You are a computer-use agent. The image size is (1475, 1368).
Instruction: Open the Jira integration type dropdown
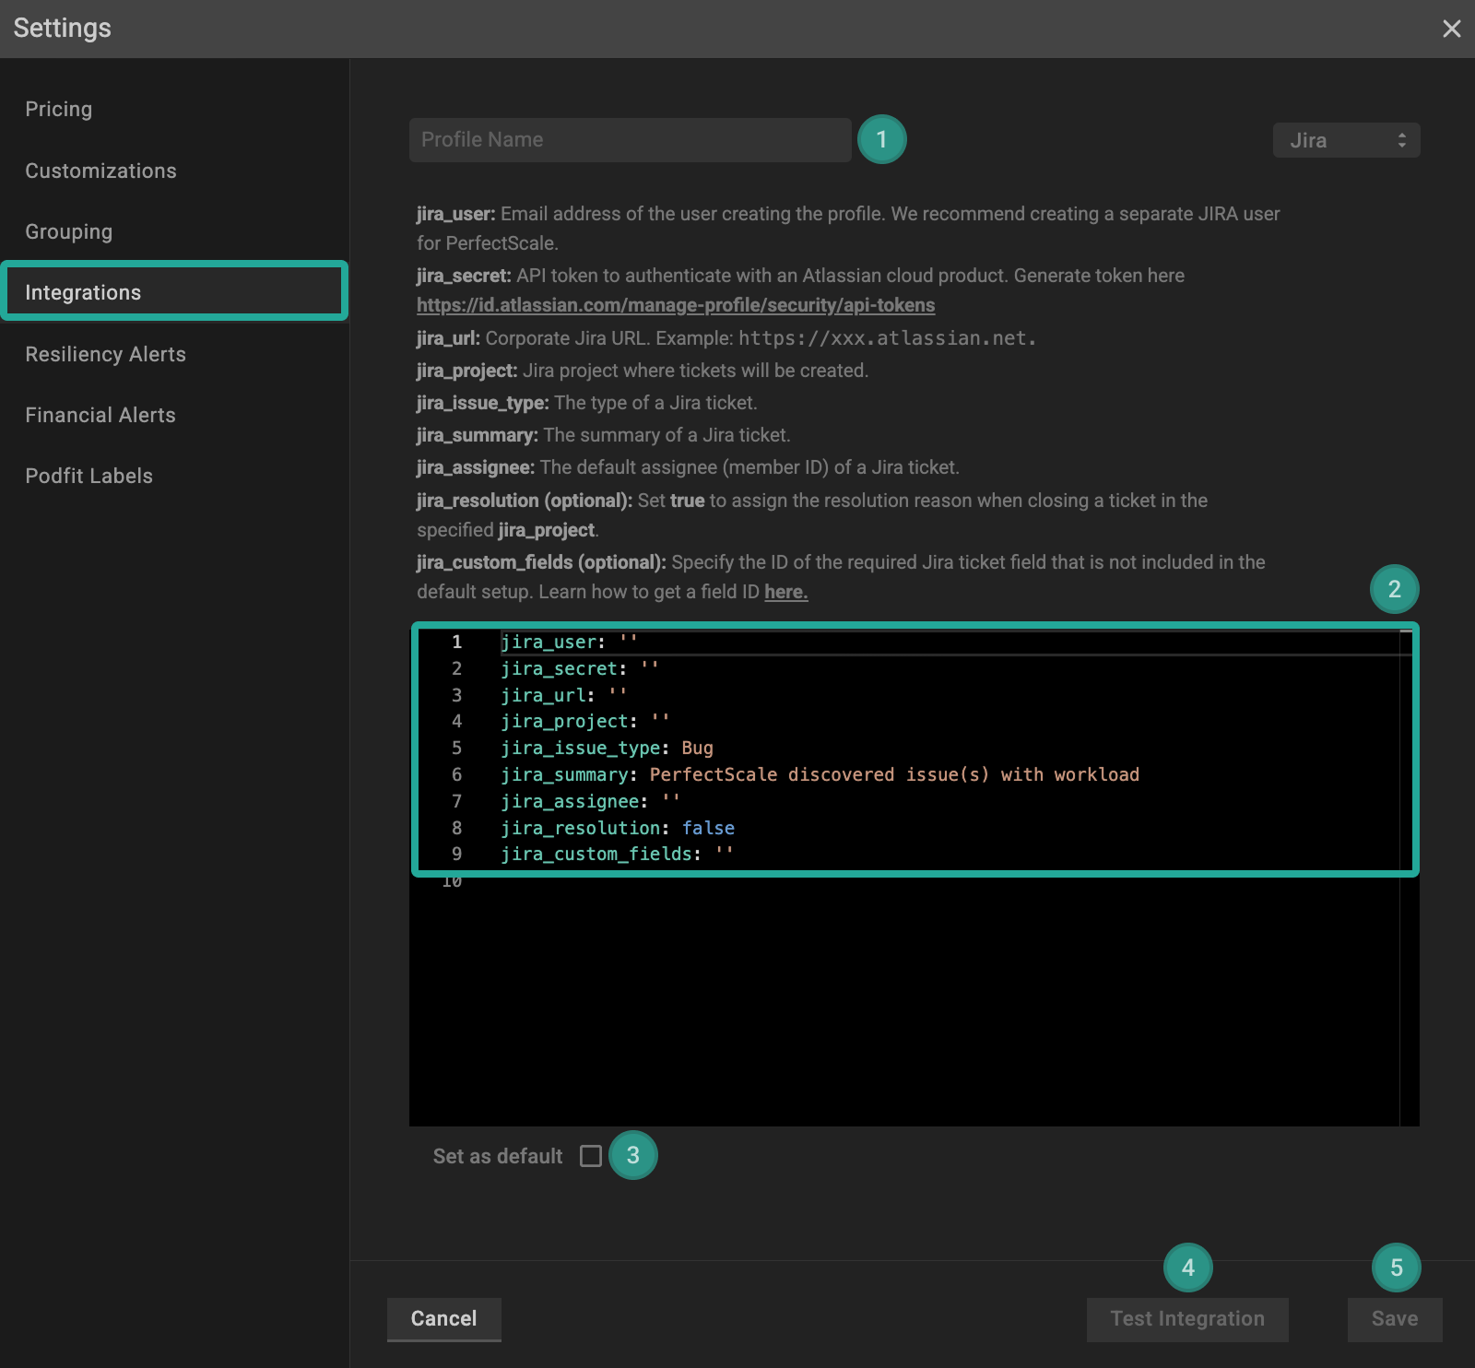(1346, 140)
